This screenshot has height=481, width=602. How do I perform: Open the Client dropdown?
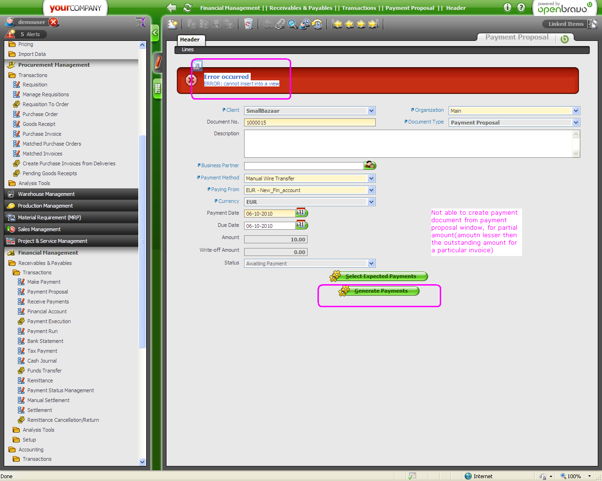coord(372,111)
